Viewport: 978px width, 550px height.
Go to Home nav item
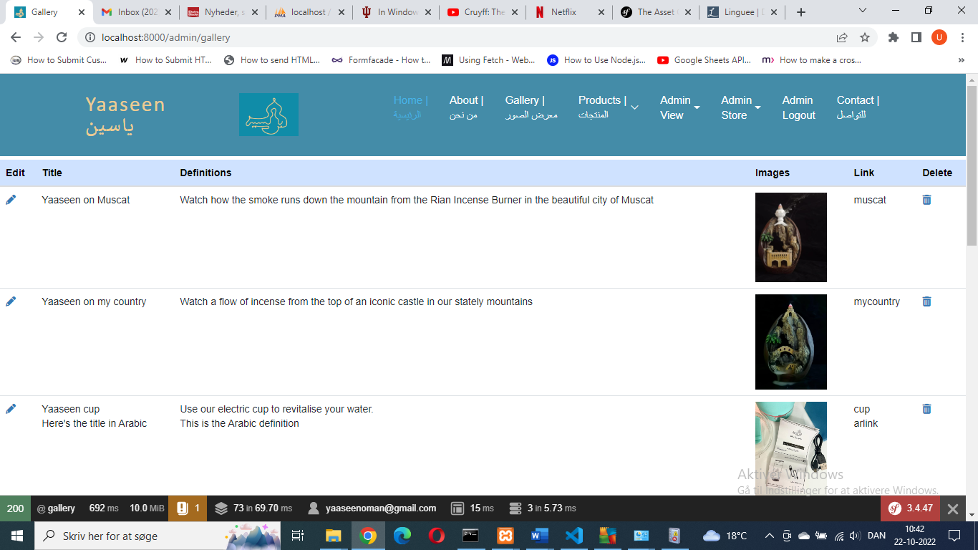pyautogui.click(x=410, y=107)
